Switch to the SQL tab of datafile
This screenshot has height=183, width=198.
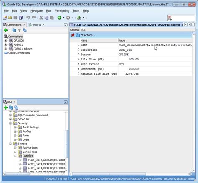(x=83, y=30)
